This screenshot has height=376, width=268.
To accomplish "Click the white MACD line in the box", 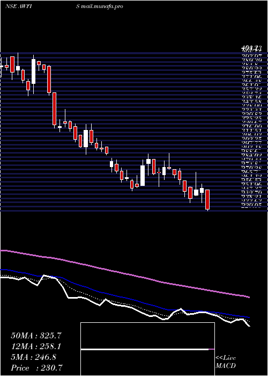I will click(x=145, y=349).
